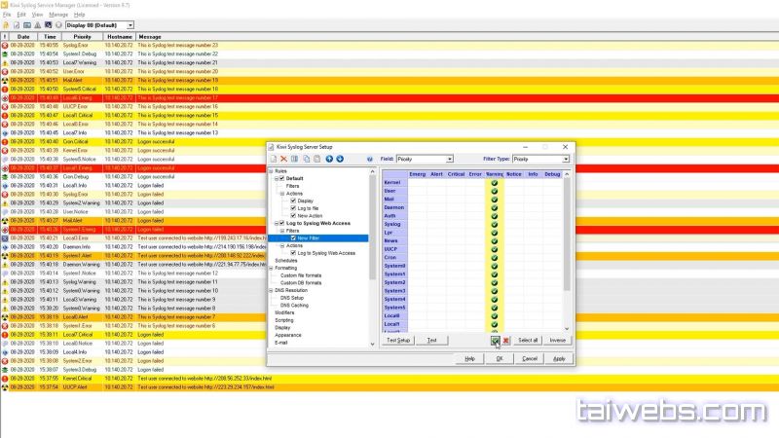Toggle the Display action checkbox
Viewport: 779px width, 438px height.
(293, 201)
